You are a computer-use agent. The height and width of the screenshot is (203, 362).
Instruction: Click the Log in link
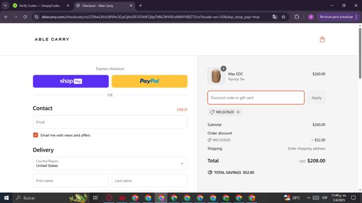point(182,109)
